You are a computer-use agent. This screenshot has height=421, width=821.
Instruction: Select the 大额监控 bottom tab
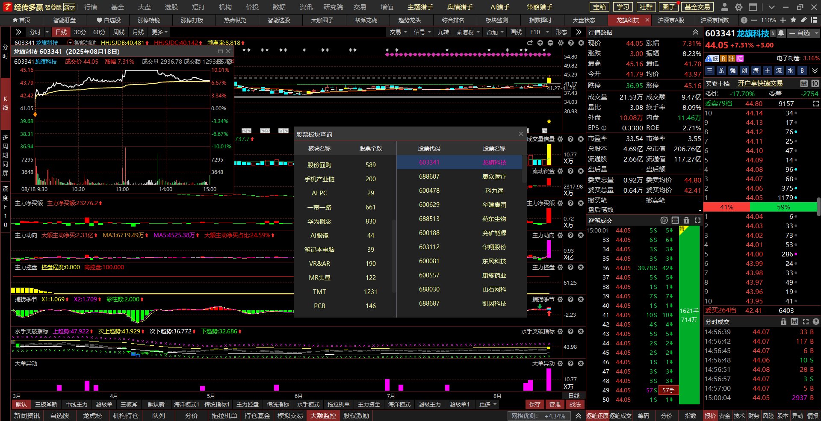(x=323, y=415)
